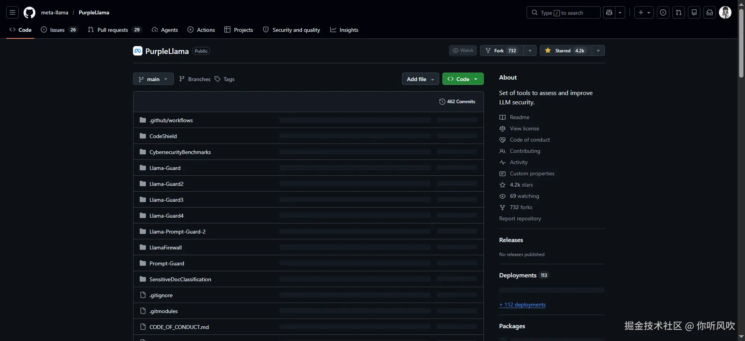
Task: Click the LlamaFirewall folder icon
Action: tap(143, 247)
